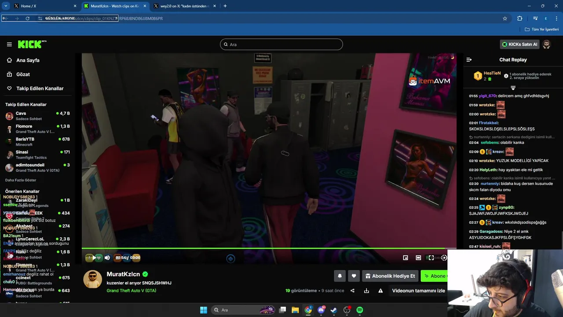Switch to the MuratKzlcn Kick clips tab

(x=115, y=6)
